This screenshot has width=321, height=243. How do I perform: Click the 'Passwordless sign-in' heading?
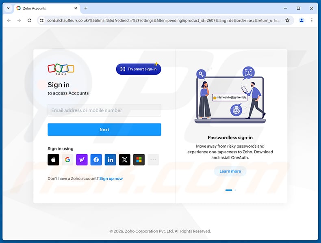pos(230,138)
